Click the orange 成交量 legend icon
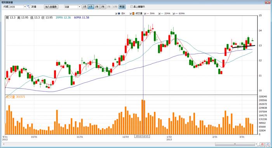 (x=133, y=13)
